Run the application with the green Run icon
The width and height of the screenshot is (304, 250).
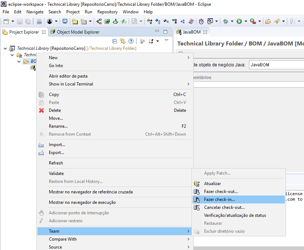[239, 22]
